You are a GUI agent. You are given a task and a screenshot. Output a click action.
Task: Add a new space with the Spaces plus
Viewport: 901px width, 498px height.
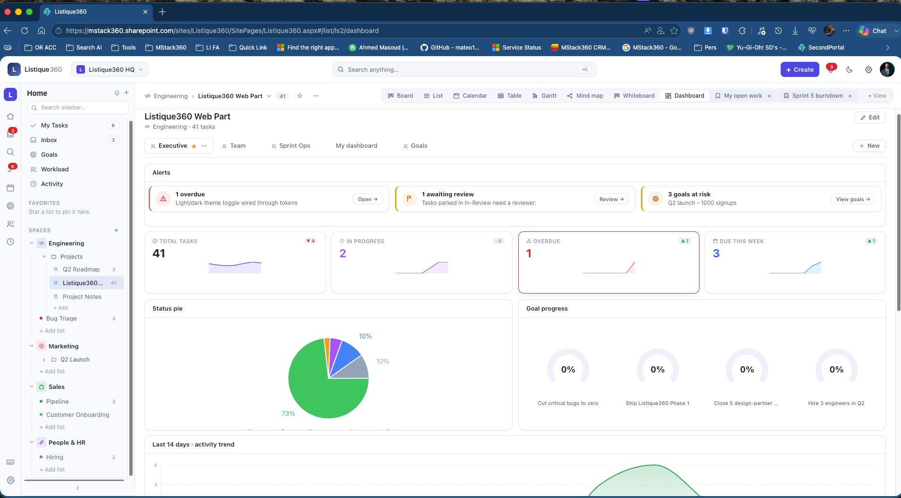[x=117, y=230]
